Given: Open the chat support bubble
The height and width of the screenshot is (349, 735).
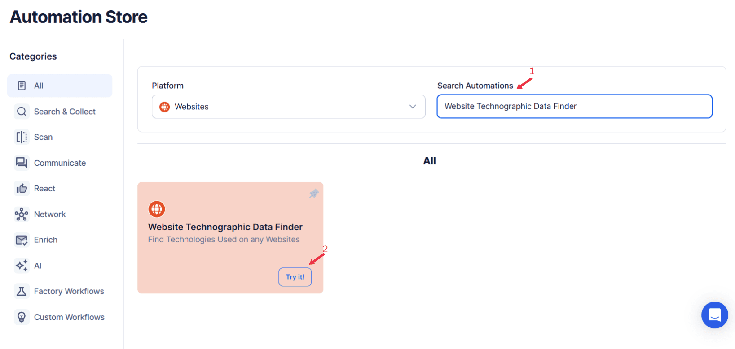Looking at the screenshot, I should tap(714, 315).
